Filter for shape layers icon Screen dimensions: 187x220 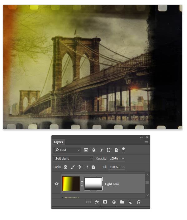coord(108,150)
